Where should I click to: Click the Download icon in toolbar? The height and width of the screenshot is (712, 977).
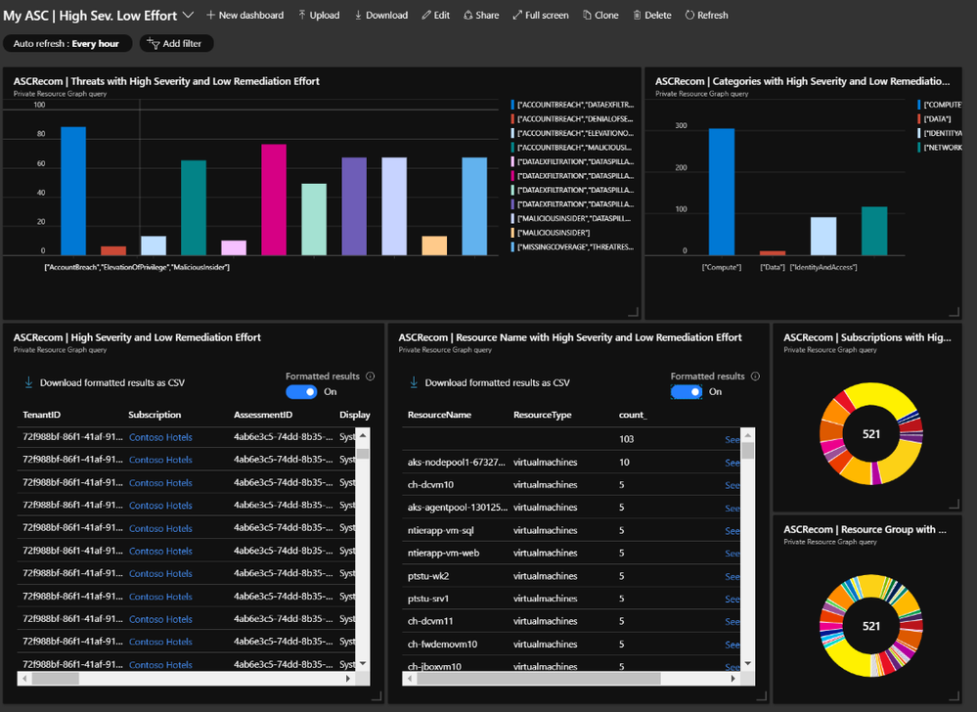[358, 15]
